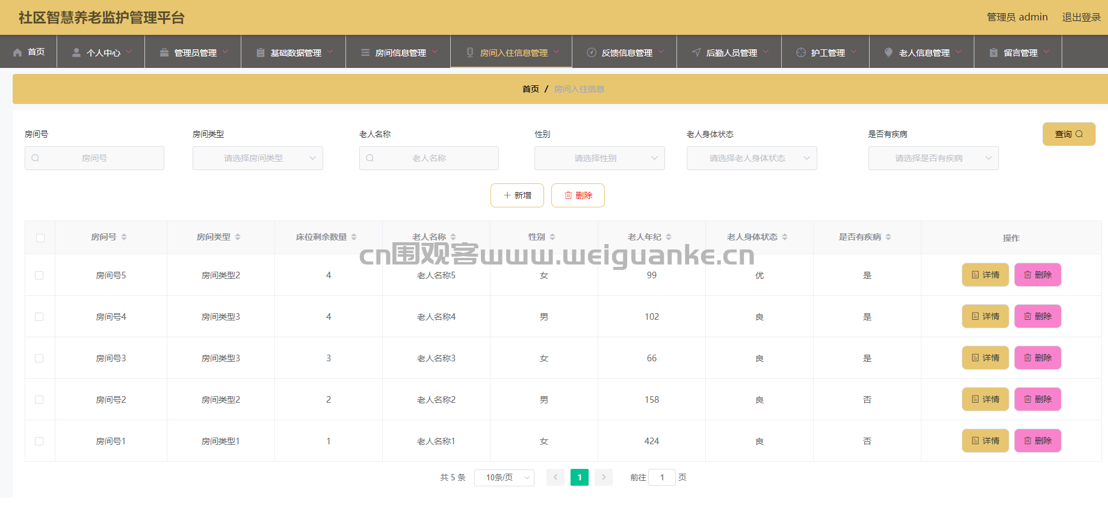Click the home icon in navigation bar
The height and width of the screenshot is (529, 1108).
point(17,52)
